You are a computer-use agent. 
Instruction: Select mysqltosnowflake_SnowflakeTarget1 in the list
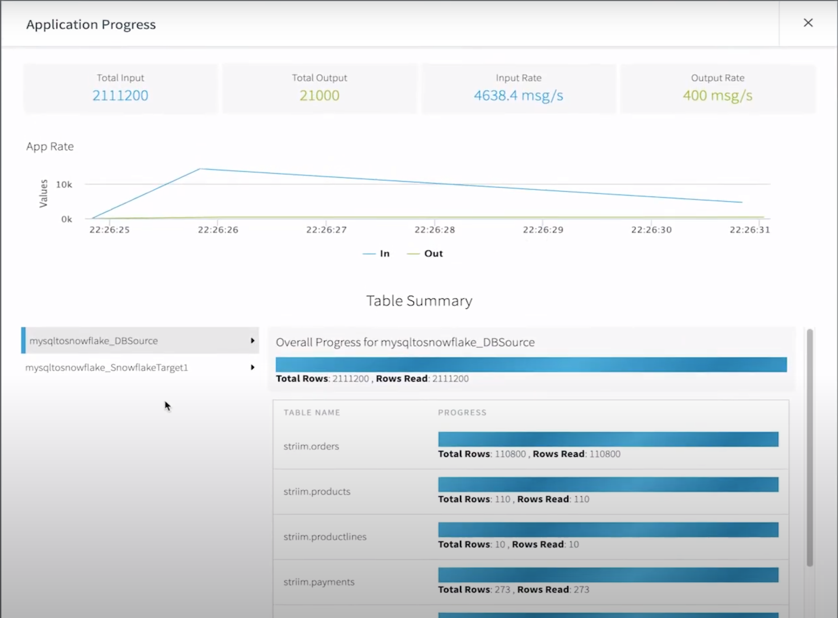point(106,367)
